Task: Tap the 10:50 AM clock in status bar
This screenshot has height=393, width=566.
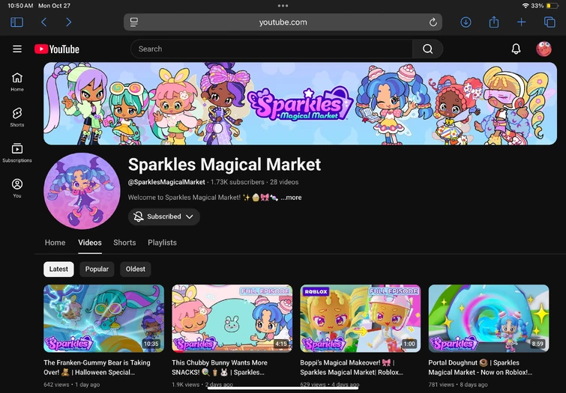Action: (20, 6)
